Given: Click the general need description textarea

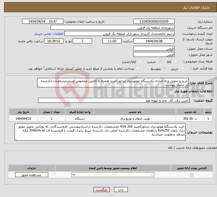Looking at the screenshot, I should (x=113, y=83).
